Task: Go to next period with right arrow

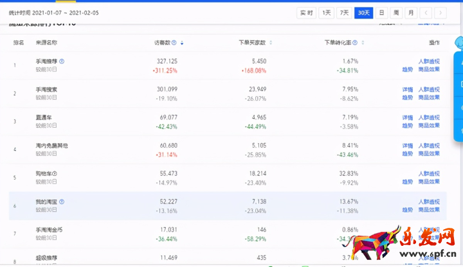Action: (x=440, y=13)
